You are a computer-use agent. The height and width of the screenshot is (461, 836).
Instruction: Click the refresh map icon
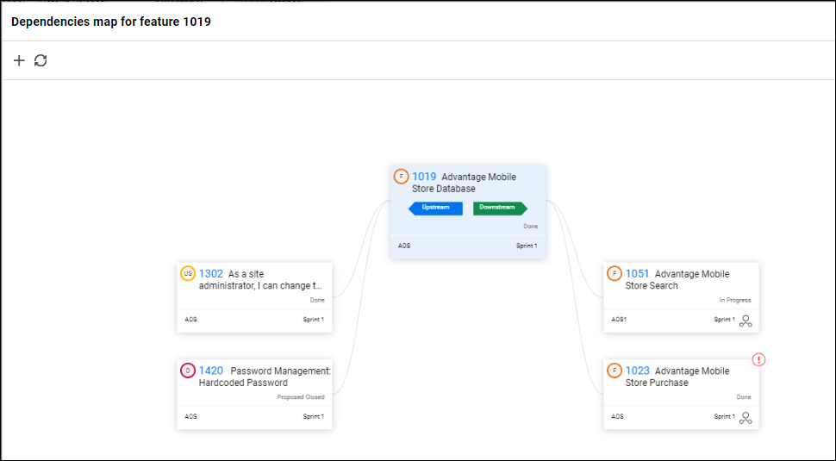pos(41,60)
